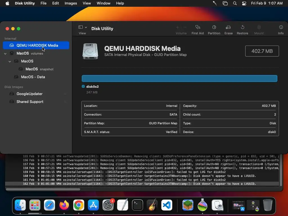Image resolution: width=288 pixels, height=216 pixels.
Task: Open System Preferences with update badge
Action: 108,205
